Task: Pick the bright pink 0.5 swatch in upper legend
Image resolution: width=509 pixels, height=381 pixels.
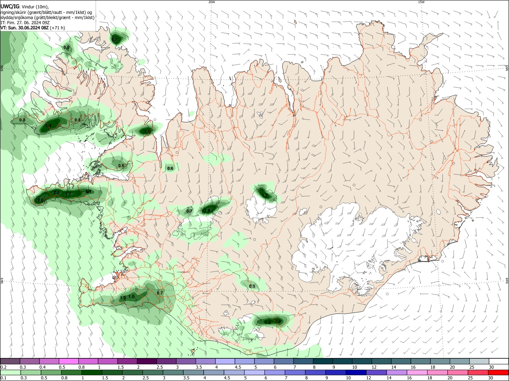Action: [x=68, y=362]
